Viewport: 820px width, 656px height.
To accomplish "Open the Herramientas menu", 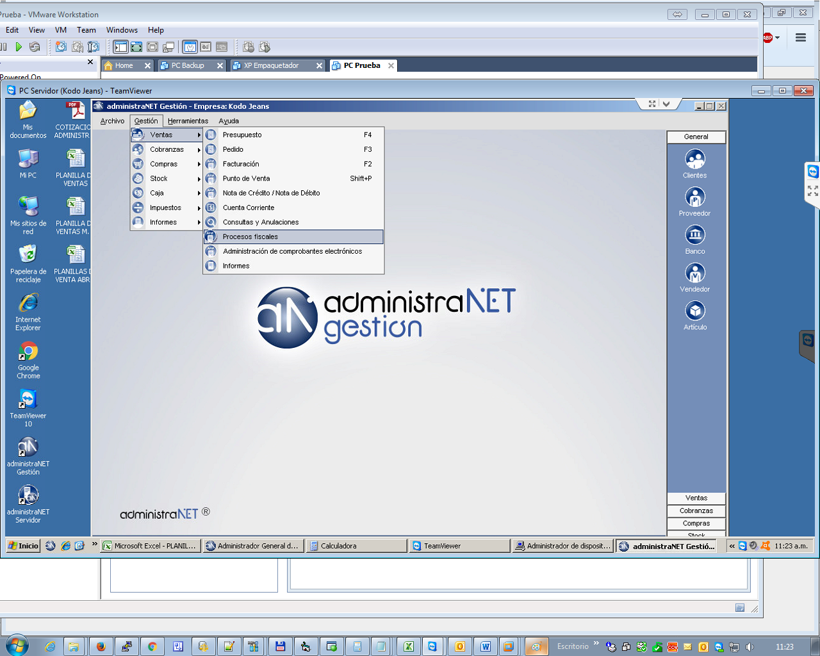I will (188, 121).
